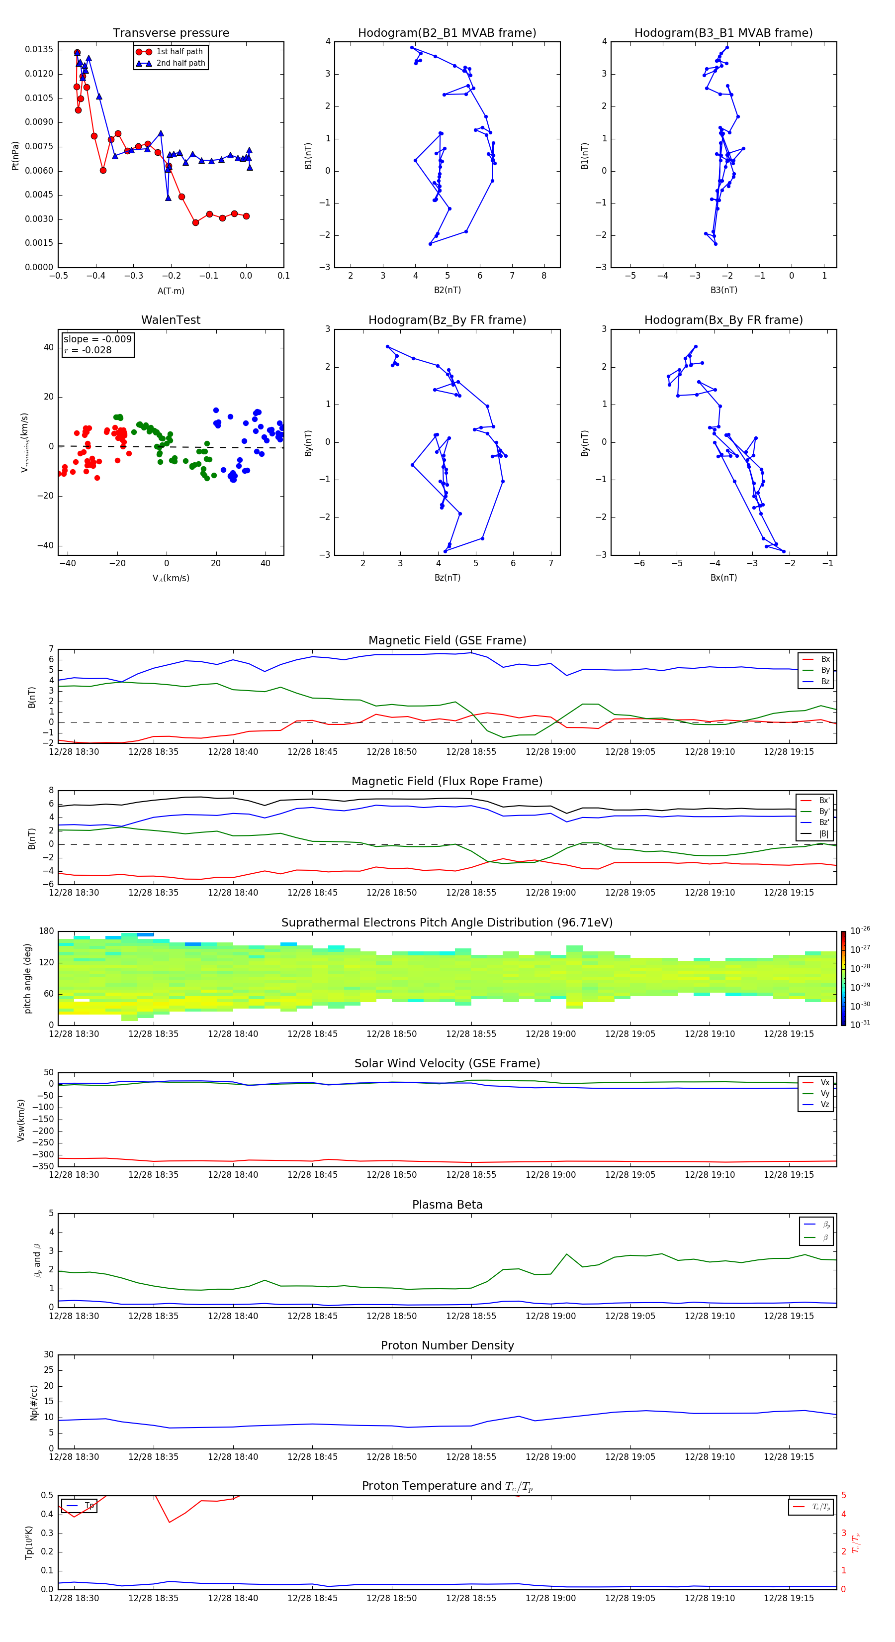Click the red Te/Tp right-axis label

[856, 1542]
